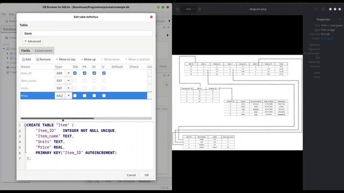Image resolution: width=344 pixels, height=193 pixels.
Task: Click the Apply button behind the dialog
Action: pyautogui.click(x=163, y=66)
